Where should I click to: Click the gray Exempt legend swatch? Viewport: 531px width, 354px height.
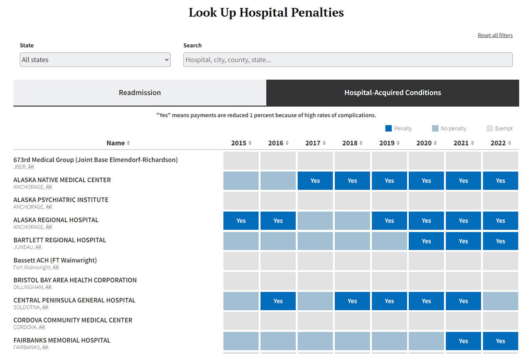(x=489, y=128)
